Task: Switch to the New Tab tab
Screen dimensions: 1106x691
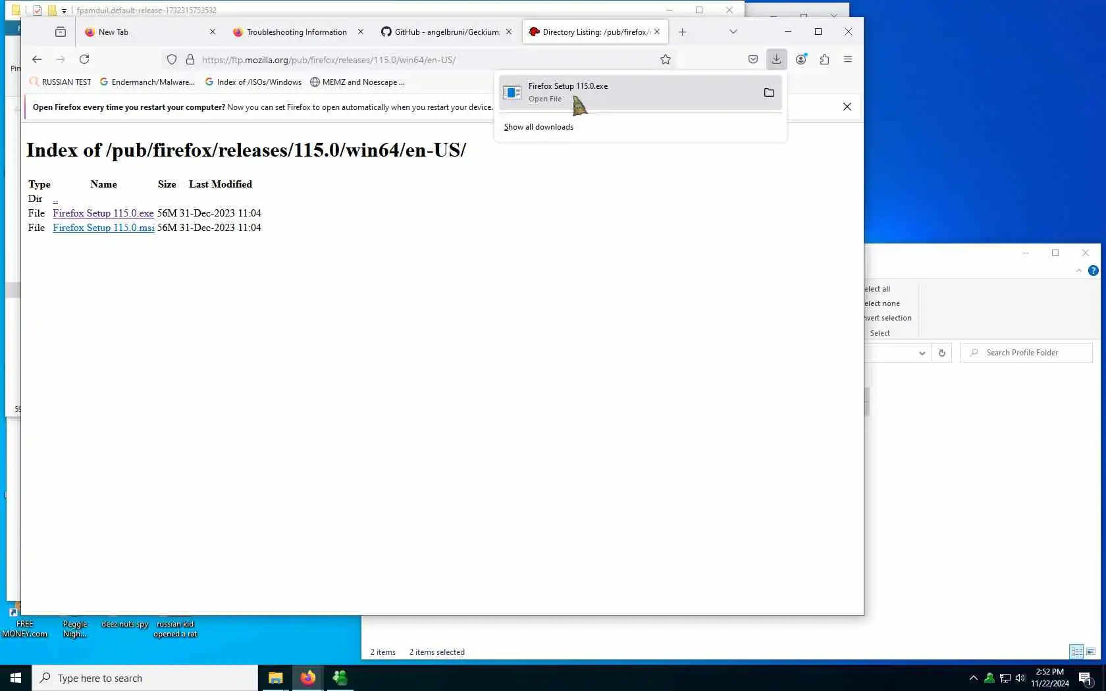Action: point(150,32)
